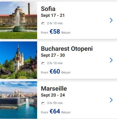117x119 pixels.
Task: Choose the €60 return fare
Action: 55,71
